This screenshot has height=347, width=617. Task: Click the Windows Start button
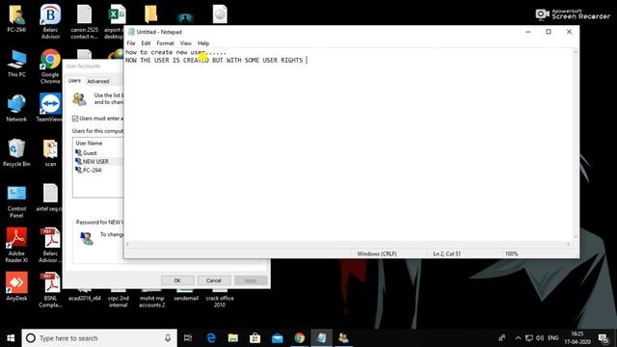coord(11,338)
